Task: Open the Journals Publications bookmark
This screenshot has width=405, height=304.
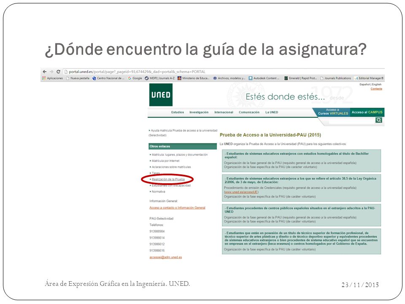Action: (335, 78)
